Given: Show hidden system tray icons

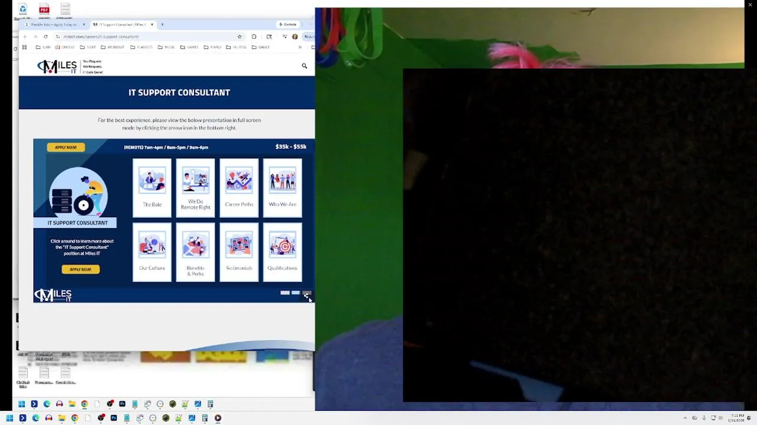Looking at the screenshot, I should [x=685, y=418].
